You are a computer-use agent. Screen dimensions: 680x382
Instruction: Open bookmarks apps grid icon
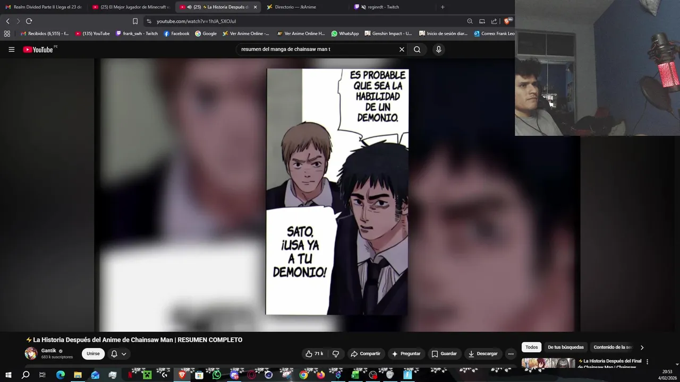pos(7,33)
